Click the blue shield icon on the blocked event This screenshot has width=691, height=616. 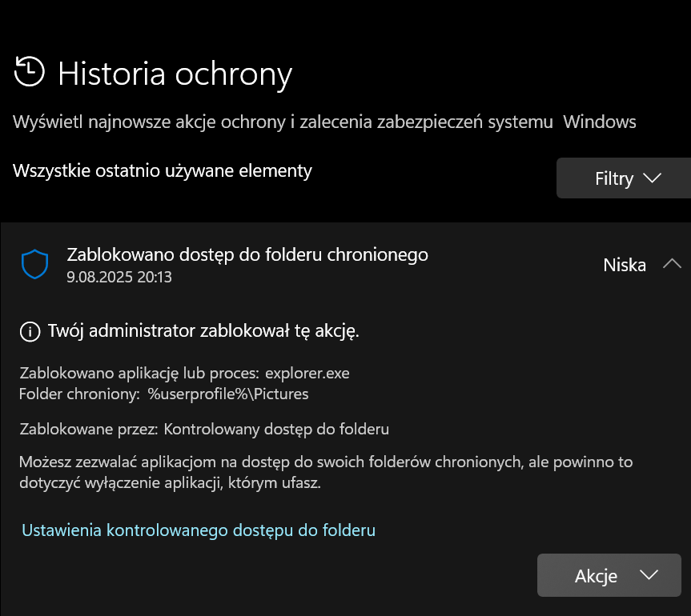tap(34, 265)
